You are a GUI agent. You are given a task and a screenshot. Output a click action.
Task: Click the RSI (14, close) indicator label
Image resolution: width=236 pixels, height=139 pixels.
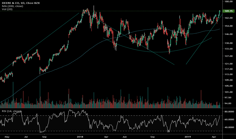11,111
